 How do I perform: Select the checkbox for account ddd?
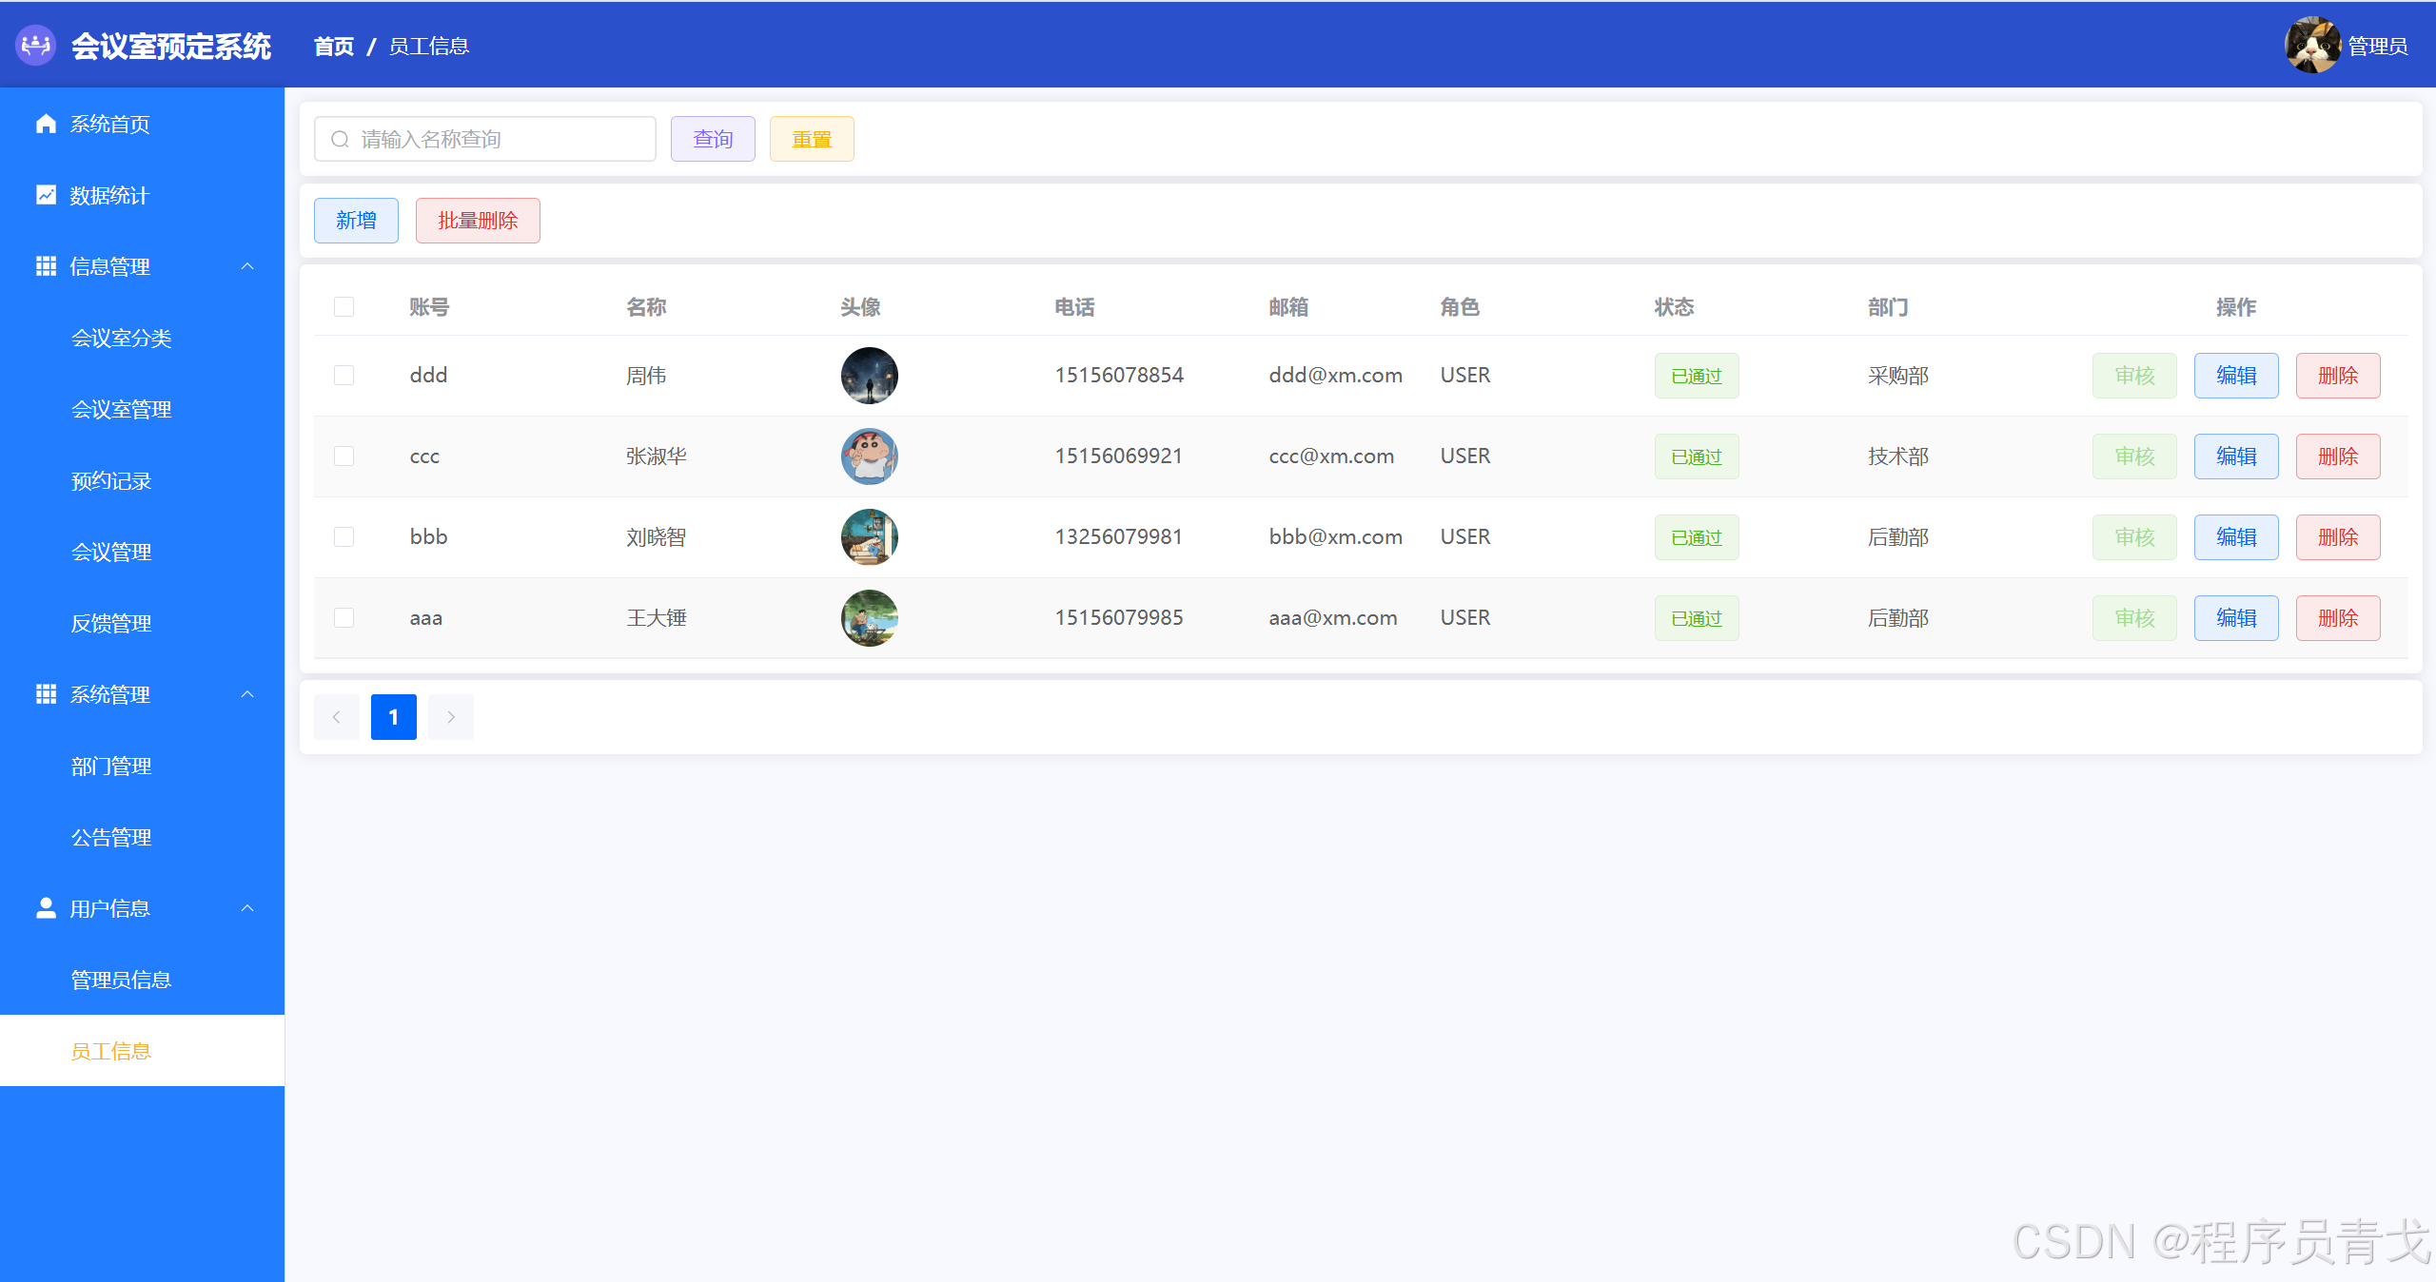[x=344, y=376]
